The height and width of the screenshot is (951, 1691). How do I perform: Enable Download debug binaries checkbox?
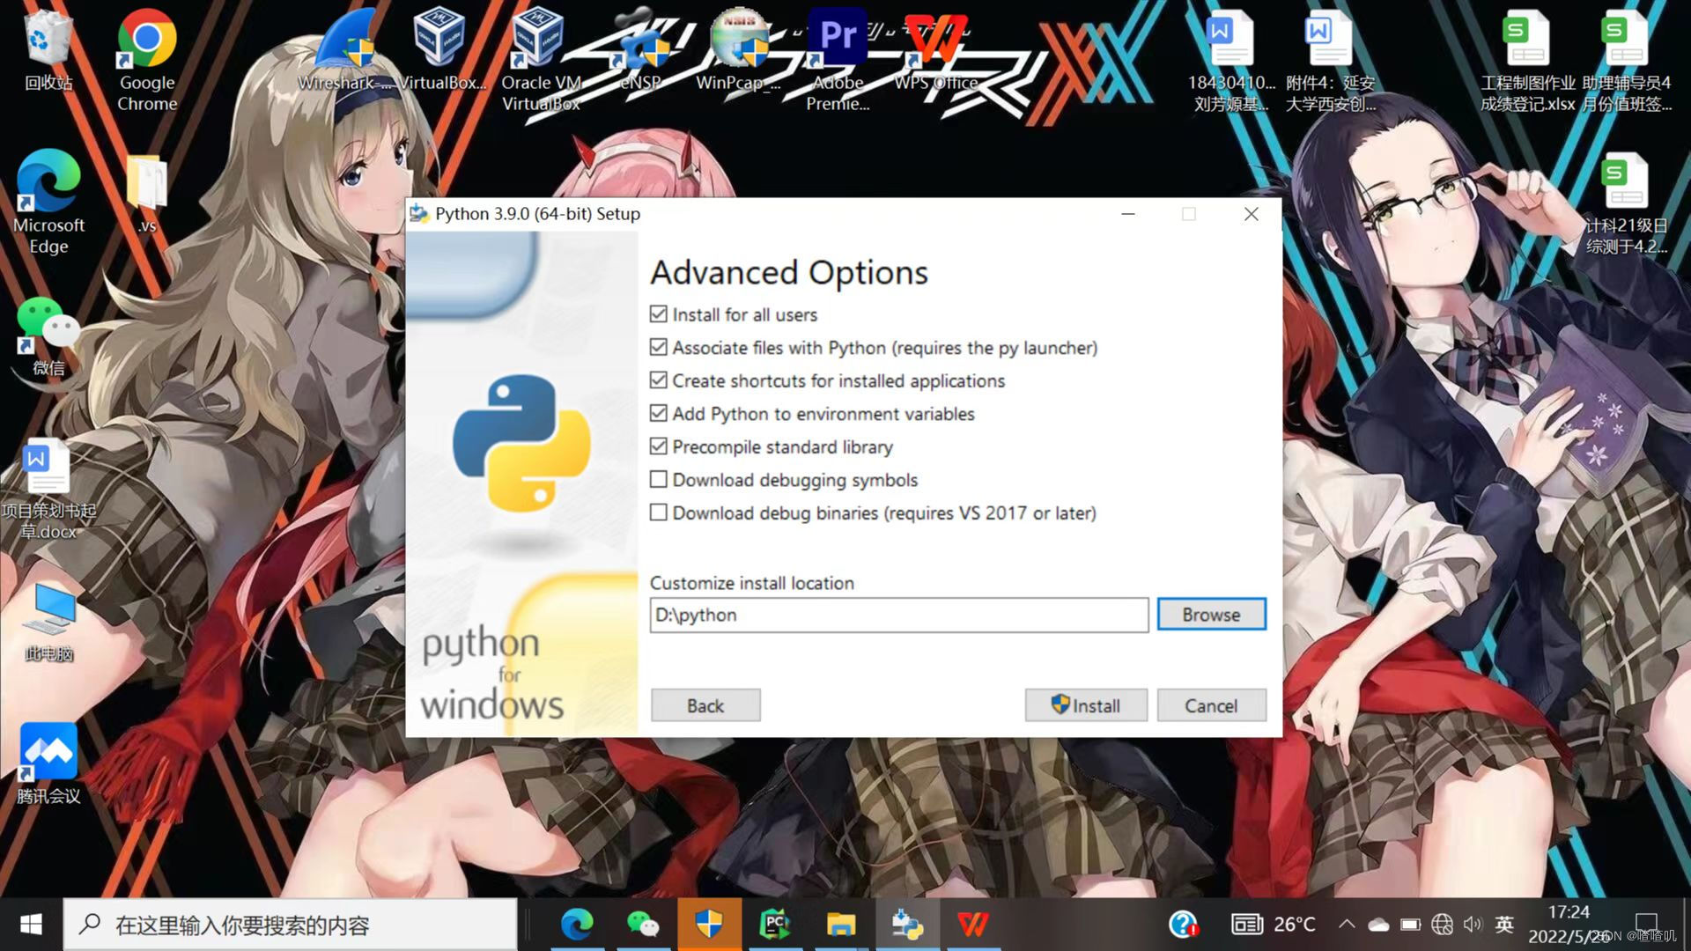click(x=658, y=512)
